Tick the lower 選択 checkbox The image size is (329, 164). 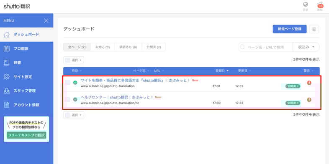(x=67, y=115)
